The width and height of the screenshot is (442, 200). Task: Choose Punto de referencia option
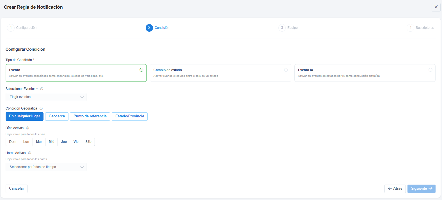pyautogui.click(x=90, y=117)
